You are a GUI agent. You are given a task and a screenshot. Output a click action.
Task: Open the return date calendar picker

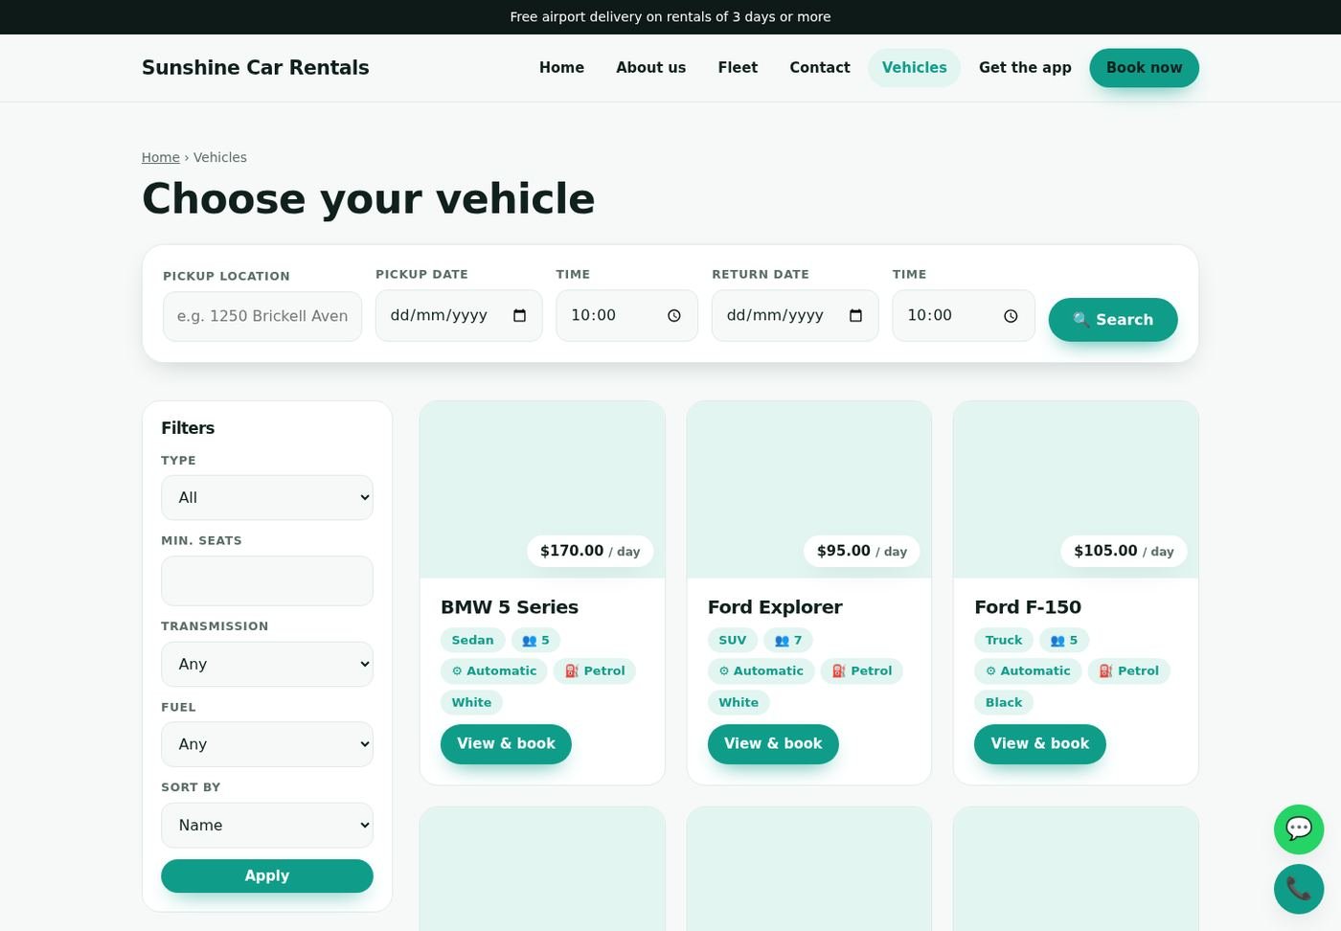[x=856, y=316]
